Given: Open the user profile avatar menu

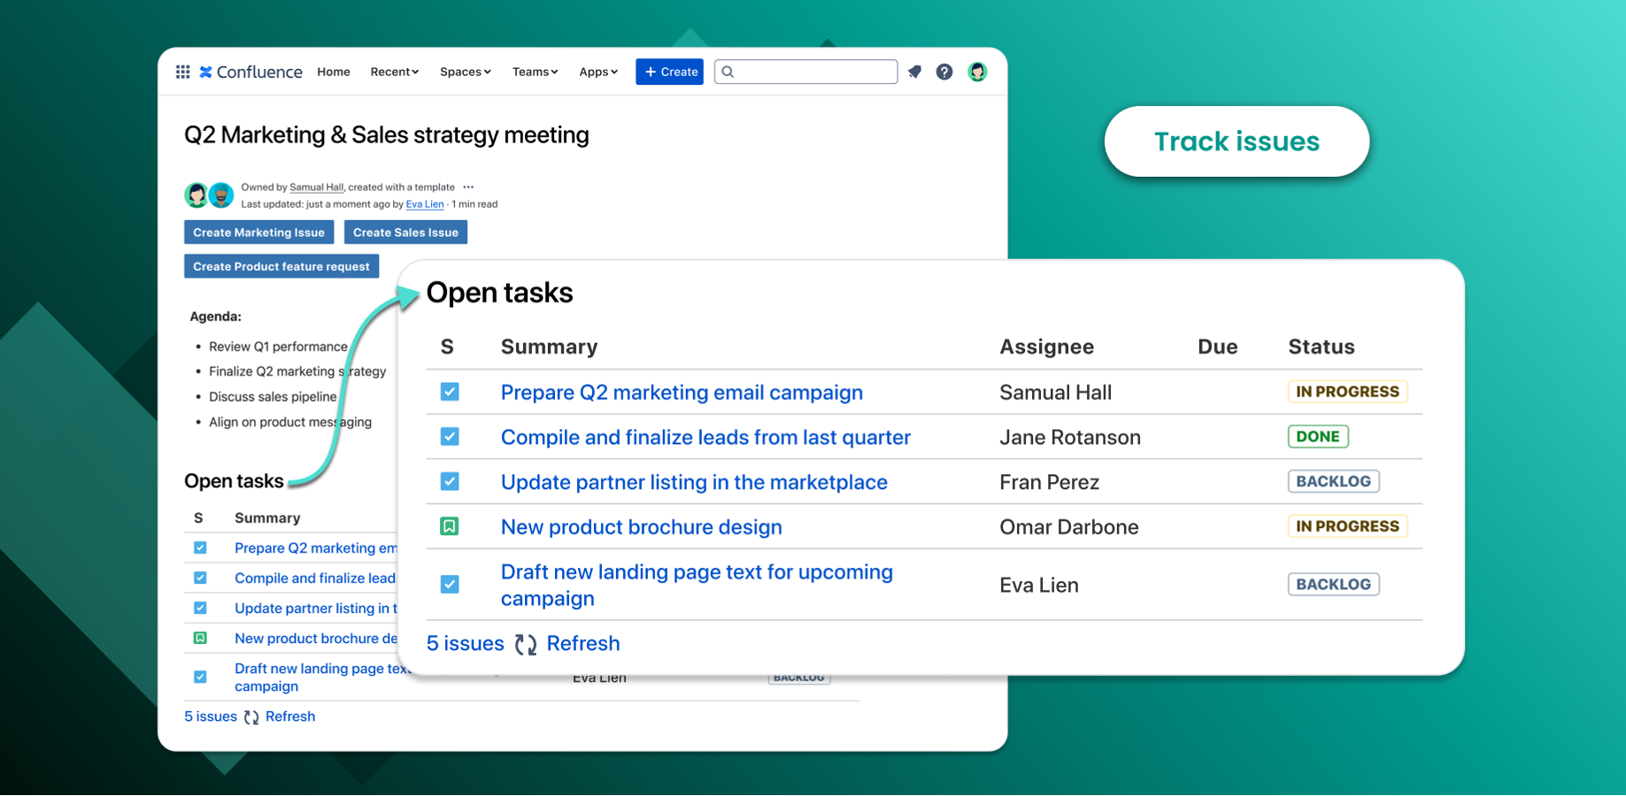Looking at the screenshot, I should [977, 72].
